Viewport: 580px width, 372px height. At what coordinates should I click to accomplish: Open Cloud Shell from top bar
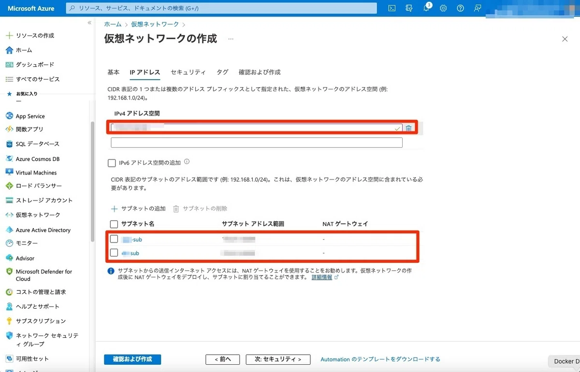(392, 8)
